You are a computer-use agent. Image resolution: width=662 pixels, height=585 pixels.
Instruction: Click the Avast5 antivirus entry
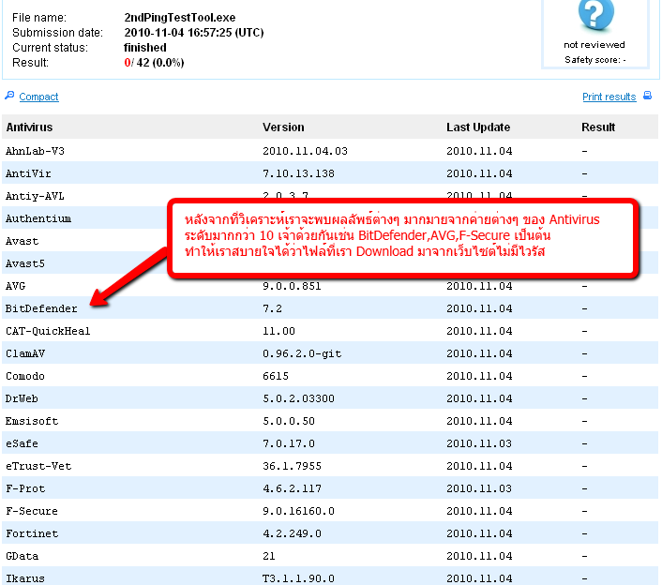(25, 263)
